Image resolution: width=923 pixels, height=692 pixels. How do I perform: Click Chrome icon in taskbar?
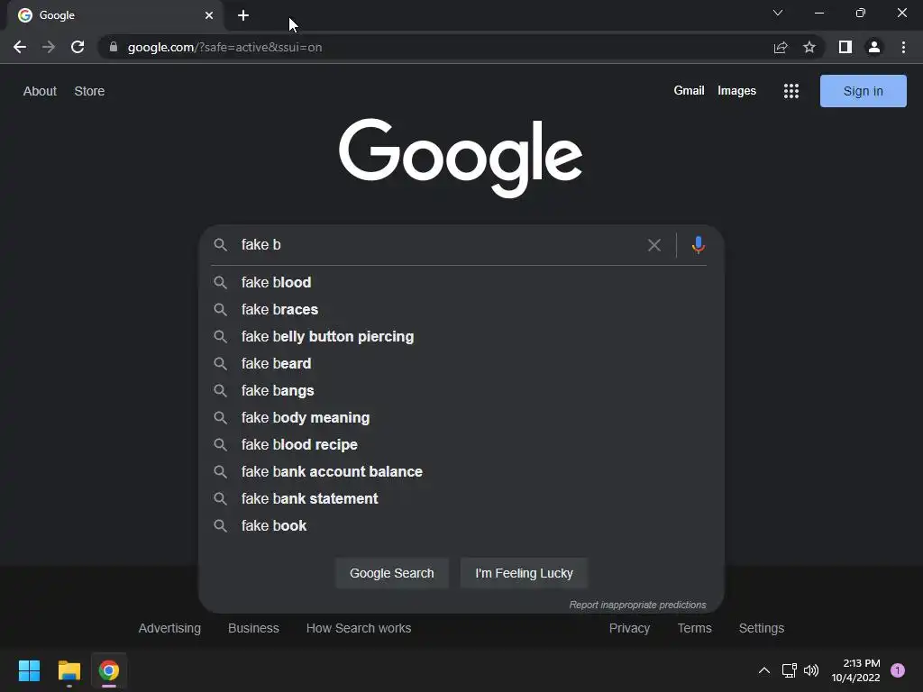tap(109, 670)
